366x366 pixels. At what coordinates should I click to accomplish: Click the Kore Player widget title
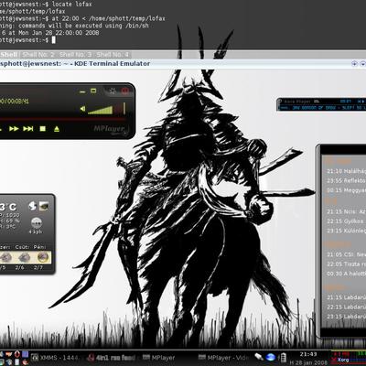pos(297,102)
